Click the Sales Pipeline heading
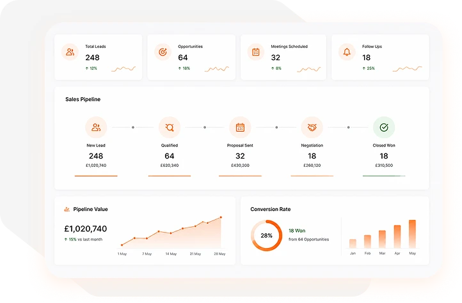The width and height of the screenshot is (462, 303). point(83,99)
